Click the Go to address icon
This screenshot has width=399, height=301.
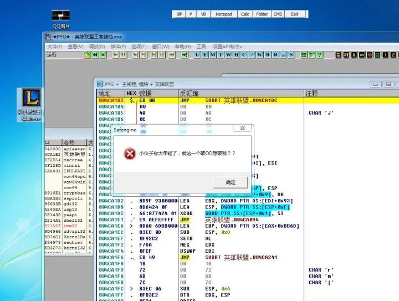(185, 55)
